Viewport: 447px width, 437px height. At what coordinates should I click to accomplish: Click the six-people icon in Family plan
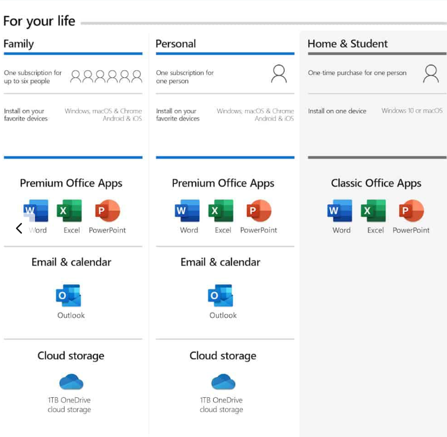click(106, 77)
